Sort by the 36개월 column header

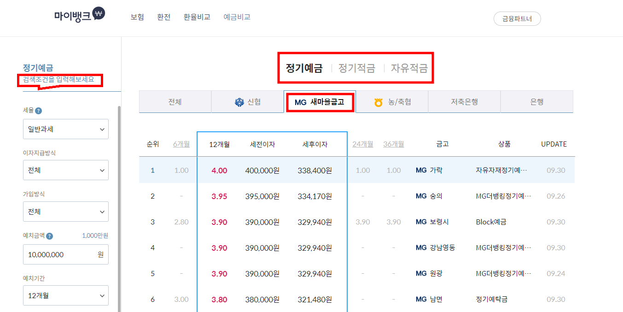(x=394, y=144)
